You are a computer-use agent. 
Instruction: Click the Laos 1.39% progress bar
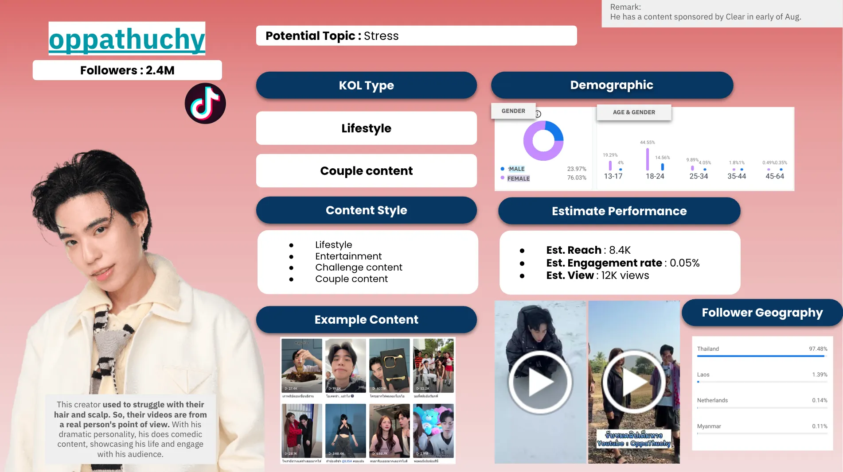pos(762,382)
